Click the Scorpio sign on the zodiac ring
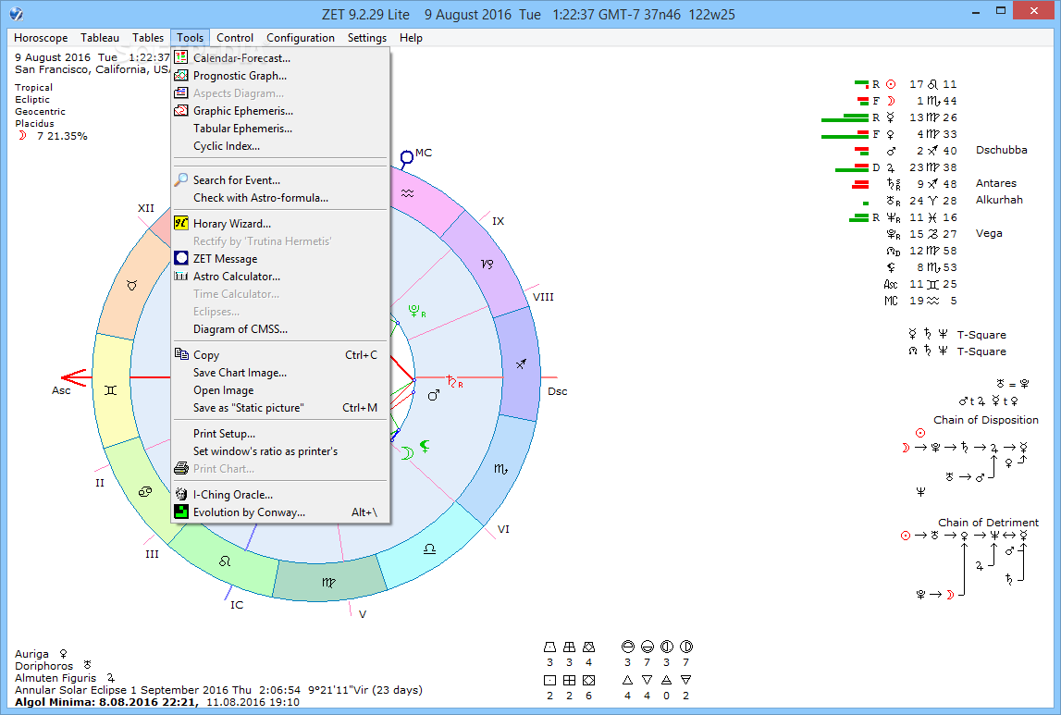The image size is (1061, 715). tap(500, 468)
